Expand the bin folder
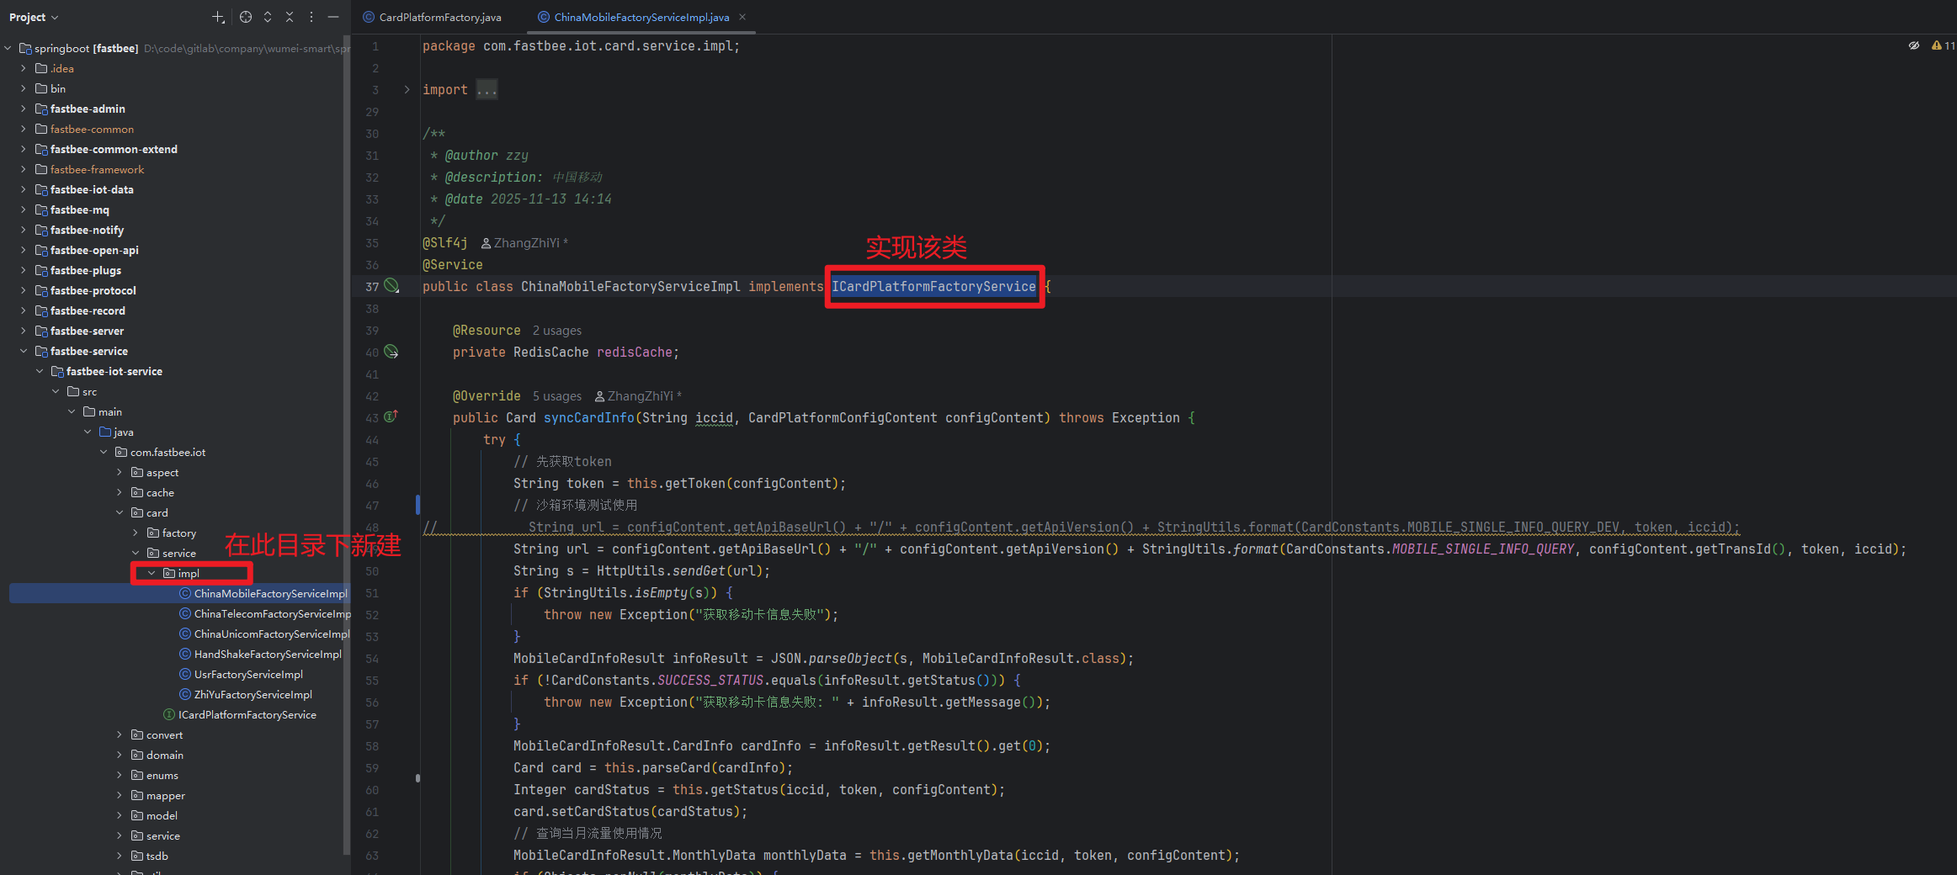This screenshot has height=875, width=1957. [x=24, y=88]
